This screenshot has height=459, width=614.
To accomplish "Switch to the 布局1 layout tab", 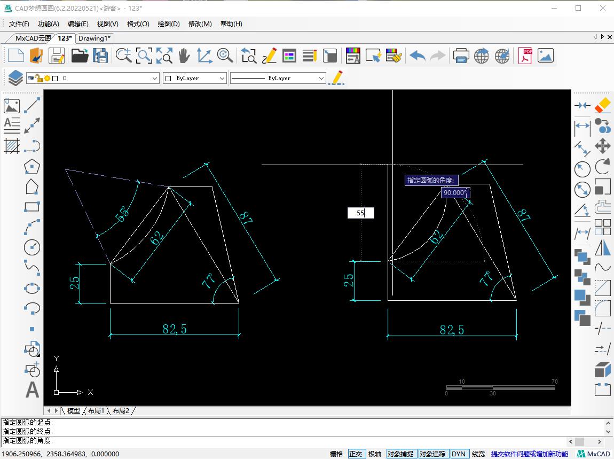I will (x=96, y=410).
